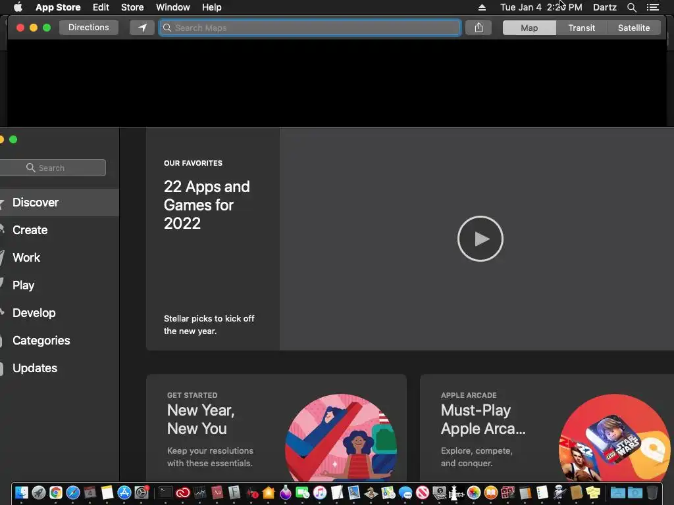Launch Adobe Creative Cloud from the Dock
Image resolution: width=674 pixels, height=505 pixels.
tap(183, 493)
